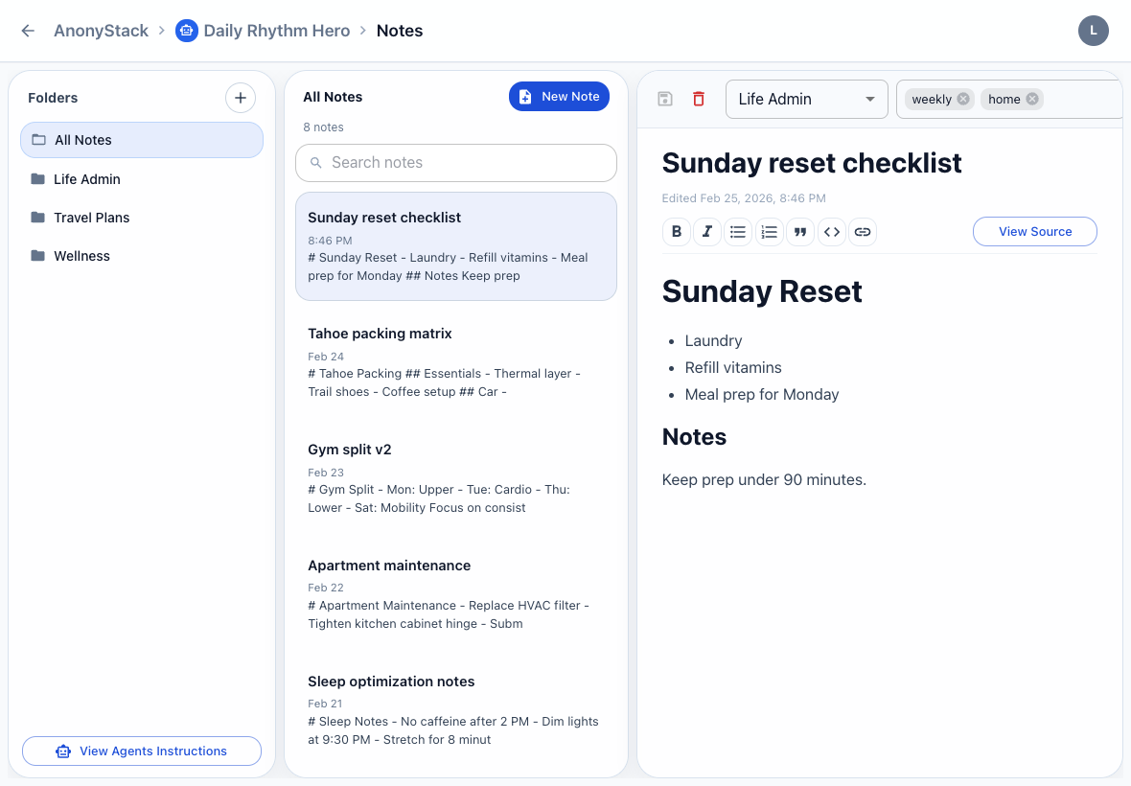
Task: Insert a numbered list
Action: pos(769,232)
